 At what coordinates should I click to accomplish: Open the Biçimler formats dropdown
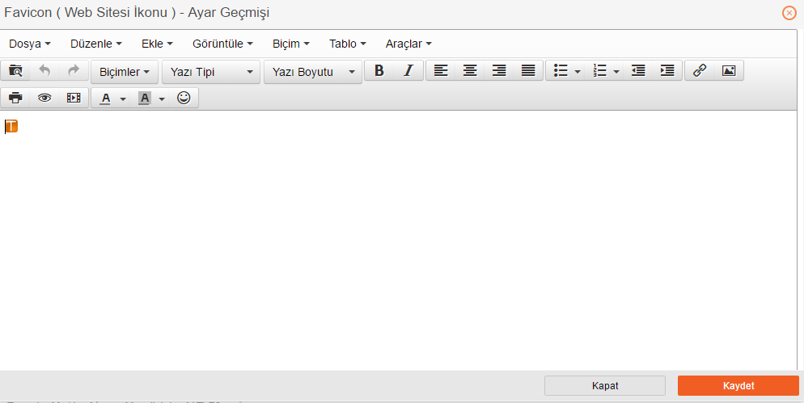125,72
